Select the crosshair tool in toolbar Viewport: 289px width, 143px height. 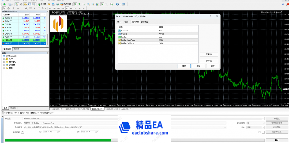pyautogui.click(x=8, y=8)
